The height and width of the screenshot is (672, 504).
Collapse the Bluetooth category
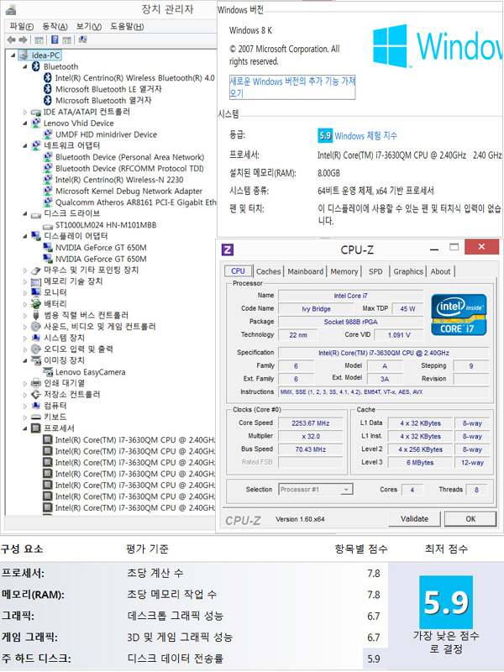pos(25,67)
